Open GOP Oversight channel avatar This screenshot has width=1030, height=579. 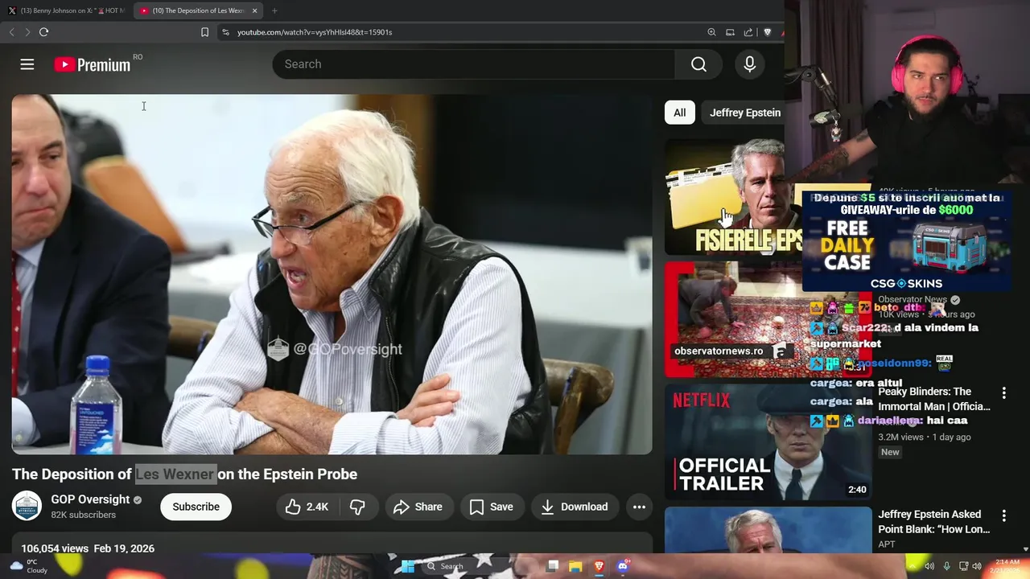click(x=27, y=506)
